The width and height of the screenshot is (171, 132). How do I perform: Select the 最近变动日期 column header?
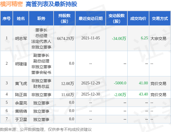point(91,18)
